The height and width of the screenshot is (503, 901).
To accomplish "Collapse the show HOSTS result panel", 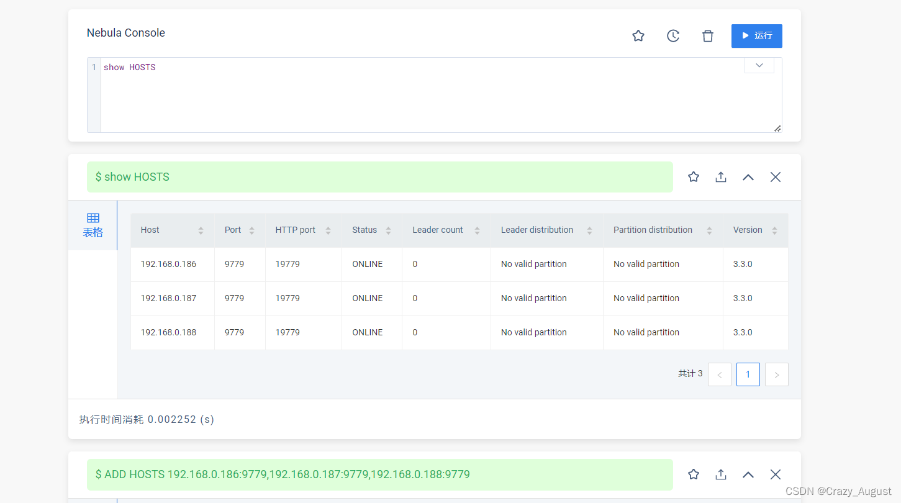I will coord(748,177).
